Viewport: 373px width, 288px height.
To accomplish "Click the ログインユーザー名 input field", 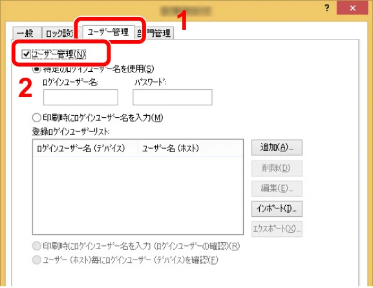I will coord(81,97).
